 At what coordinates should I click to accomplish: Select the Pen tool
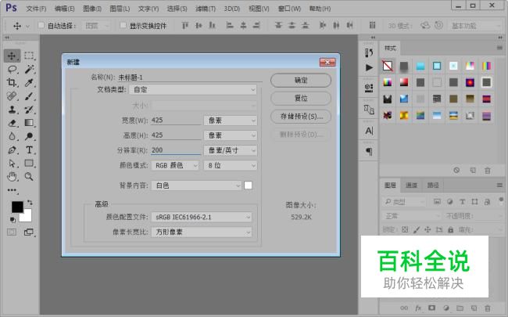[12, 150]
